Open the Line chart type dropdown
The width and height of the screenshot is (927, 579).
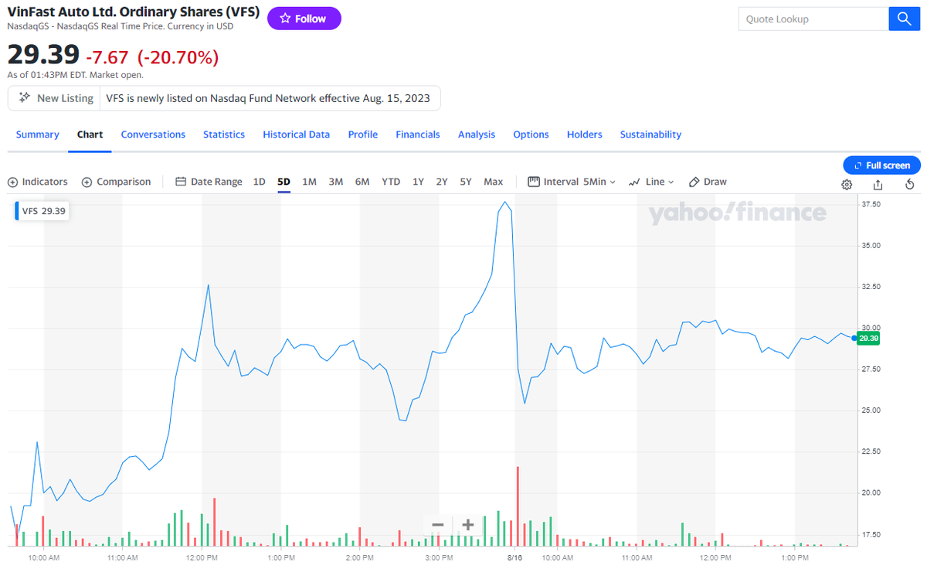(651, 182)
